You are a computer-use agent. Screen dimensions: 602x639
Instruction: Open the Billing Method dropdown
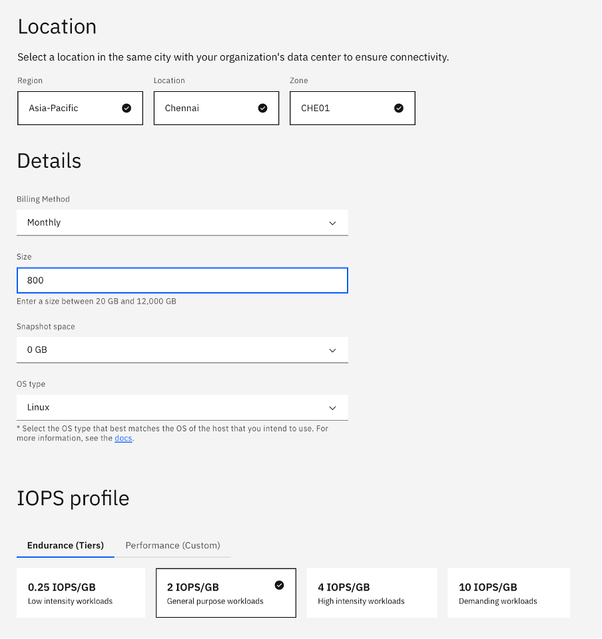tap(182, 223)
